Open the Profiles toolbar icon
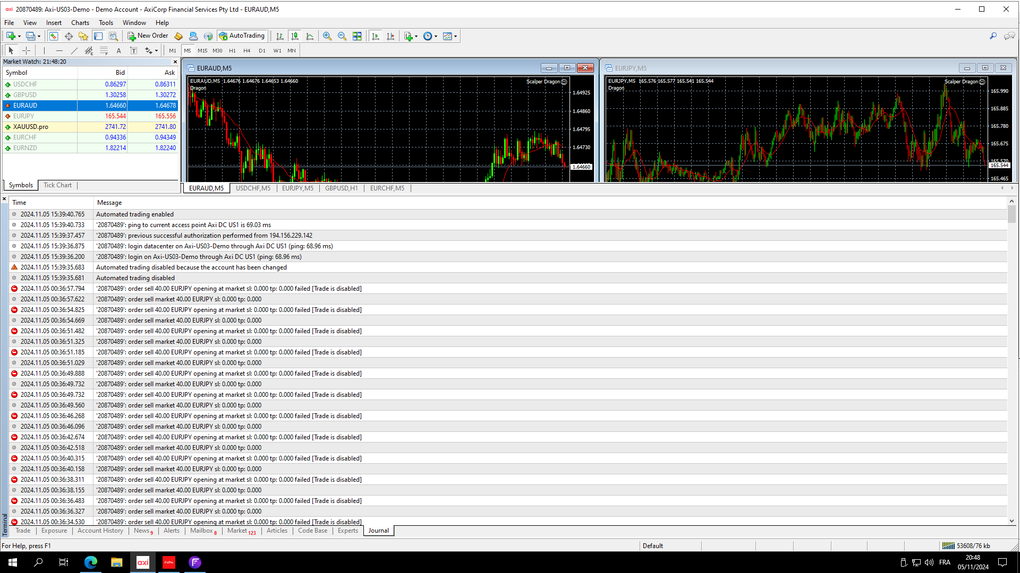1020x573 pixels. 30,36
